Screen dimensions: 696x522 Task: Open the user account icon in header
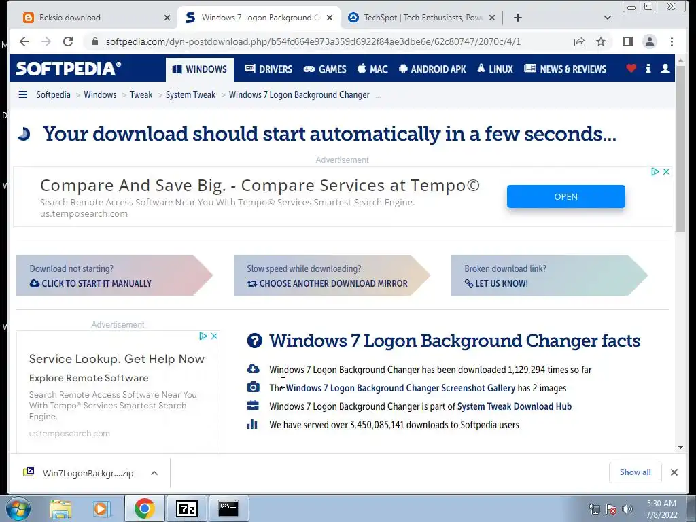pyautogui.click(x=665, y=69)
